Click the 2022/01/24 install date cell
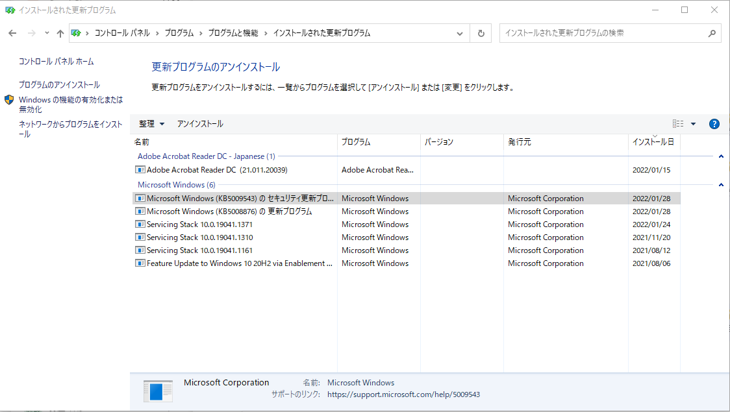This screenshot has height=412, width=730. tap(651, 224)
